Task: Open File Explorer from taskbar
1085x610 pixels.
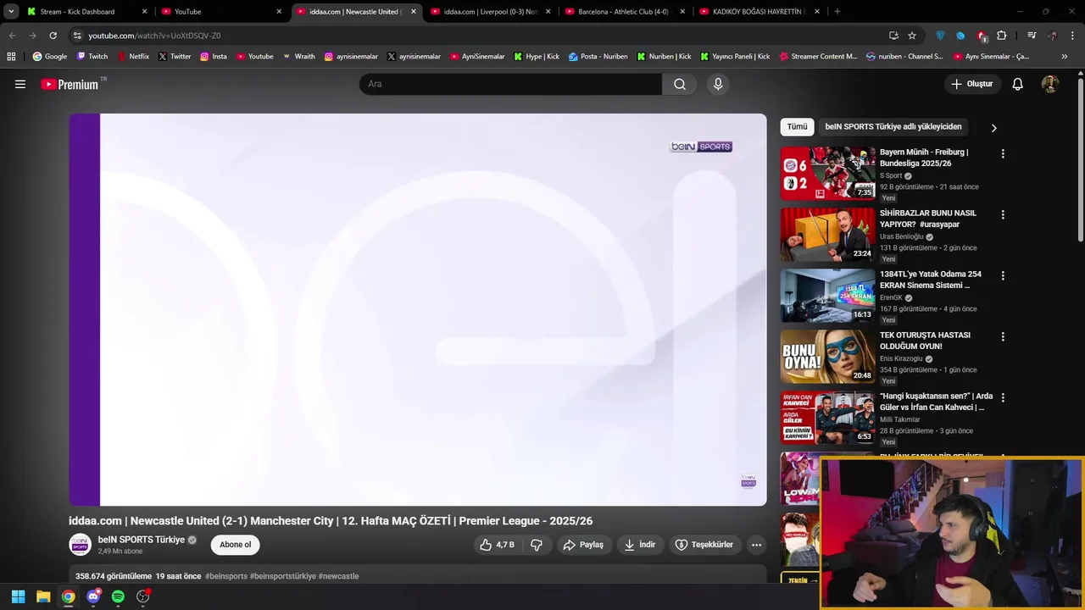Action: pos(43,596)
